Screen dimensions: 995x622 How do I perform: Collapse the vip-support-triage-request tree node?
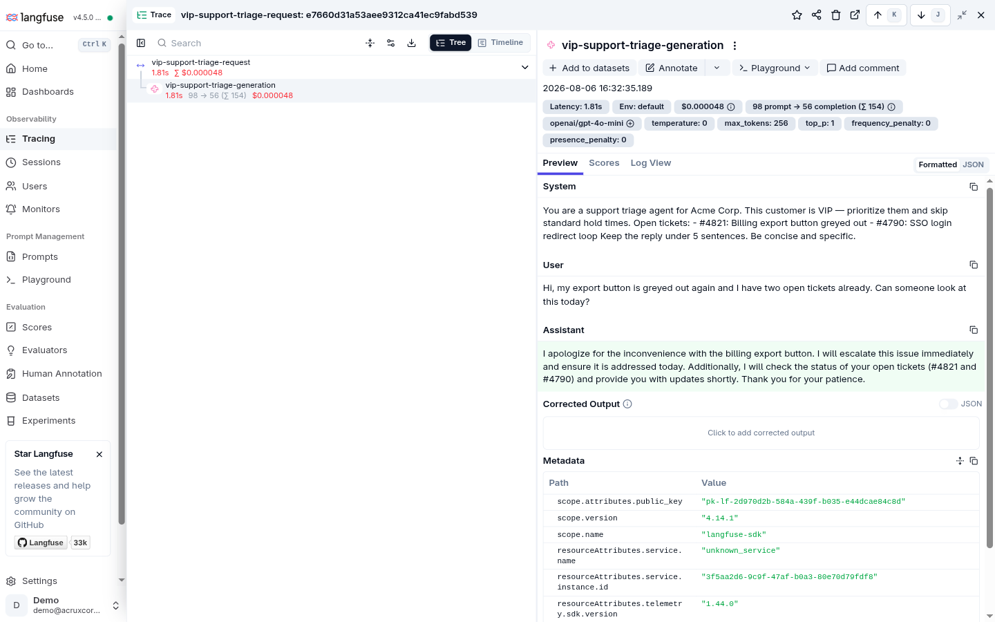(525, 67)
